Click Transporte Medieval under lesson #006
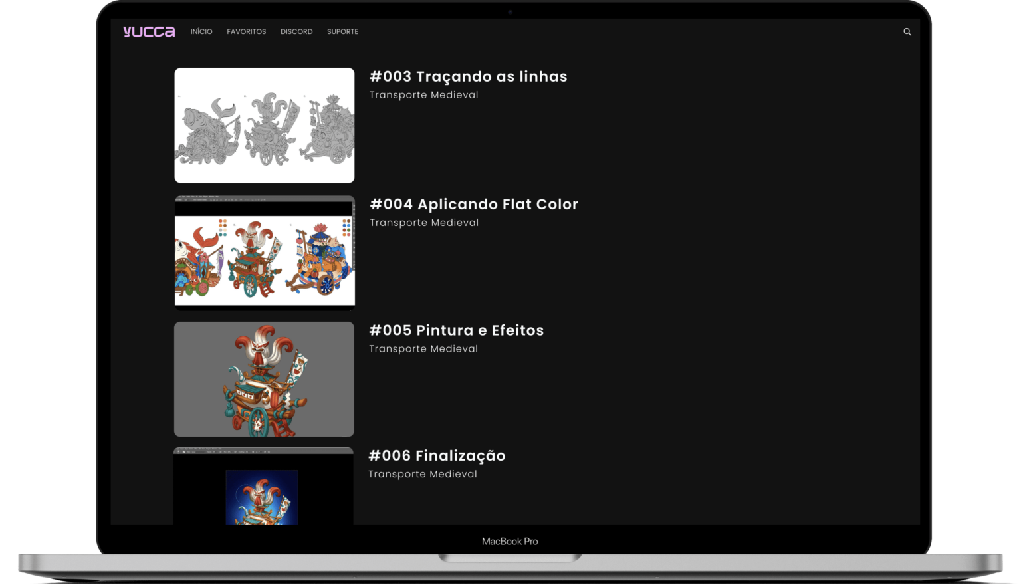The image size is (1021, 585). 423,474
